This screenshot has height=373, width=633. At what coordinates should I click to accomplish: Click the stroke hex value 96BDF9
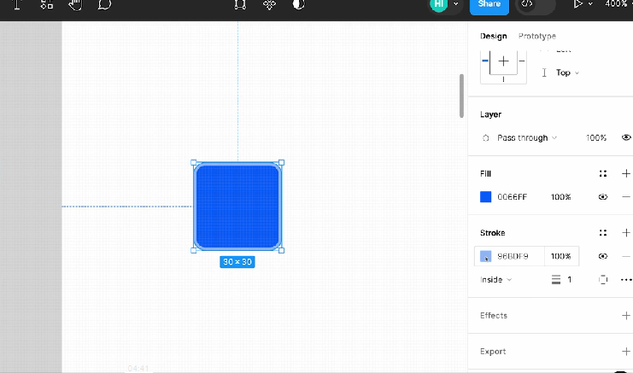(513, 256)
